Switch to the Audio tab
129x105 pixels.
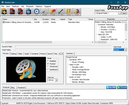[x=27, y=54]
